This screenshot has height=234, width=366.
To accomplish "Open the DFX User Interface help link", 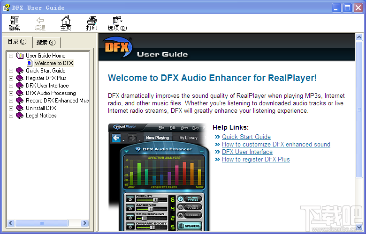I will (247, 152).
